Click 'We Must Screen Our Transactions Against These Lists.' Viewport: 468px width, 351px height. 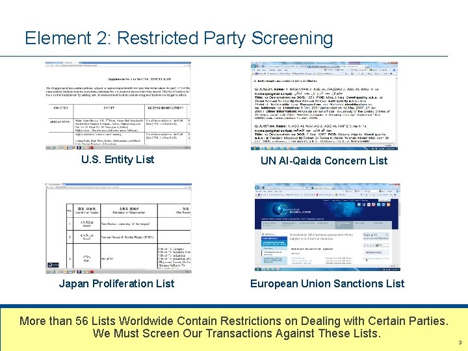tap(237, 333)
